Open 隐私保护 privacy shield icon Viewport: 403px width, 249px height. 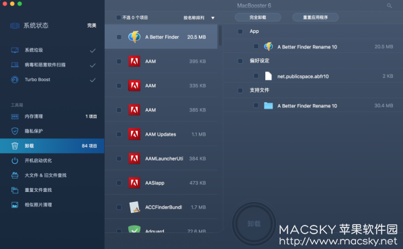click(15, 131)
